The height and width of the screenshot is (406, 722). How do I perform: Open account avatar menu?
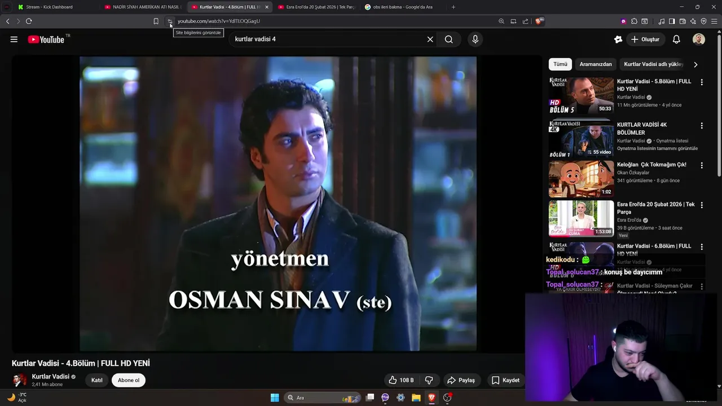pos(699,39)
